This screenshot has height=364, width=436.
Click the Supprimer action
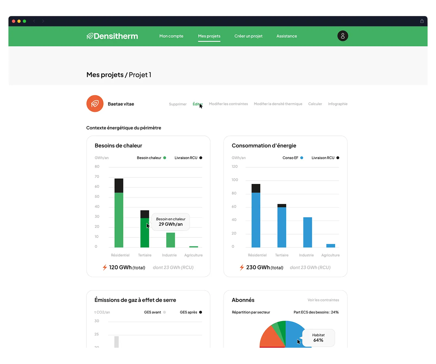pyautogui.click(x=177, y=104)
